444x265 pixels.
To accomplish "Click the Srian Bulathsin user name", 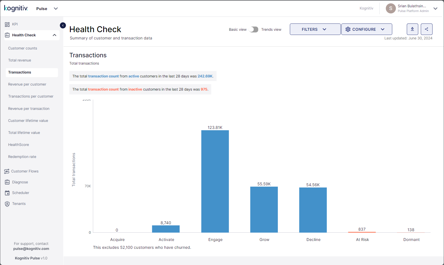I will point(412,6).
